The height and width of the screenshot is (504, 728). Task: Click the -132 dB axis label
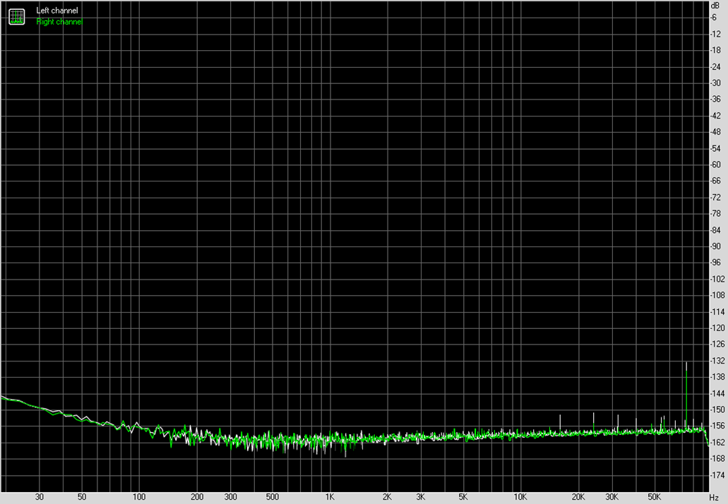pyautogui.click(x=717, y=361)
